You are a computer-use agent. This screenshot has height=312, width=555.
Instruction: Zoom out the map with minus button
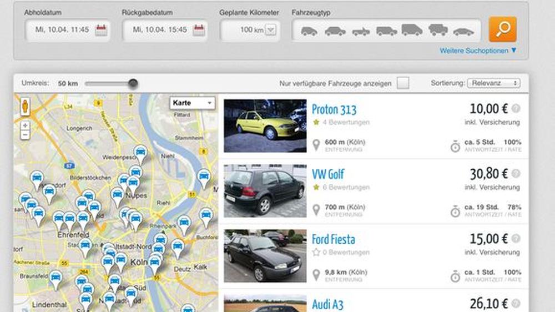(25, 135)
